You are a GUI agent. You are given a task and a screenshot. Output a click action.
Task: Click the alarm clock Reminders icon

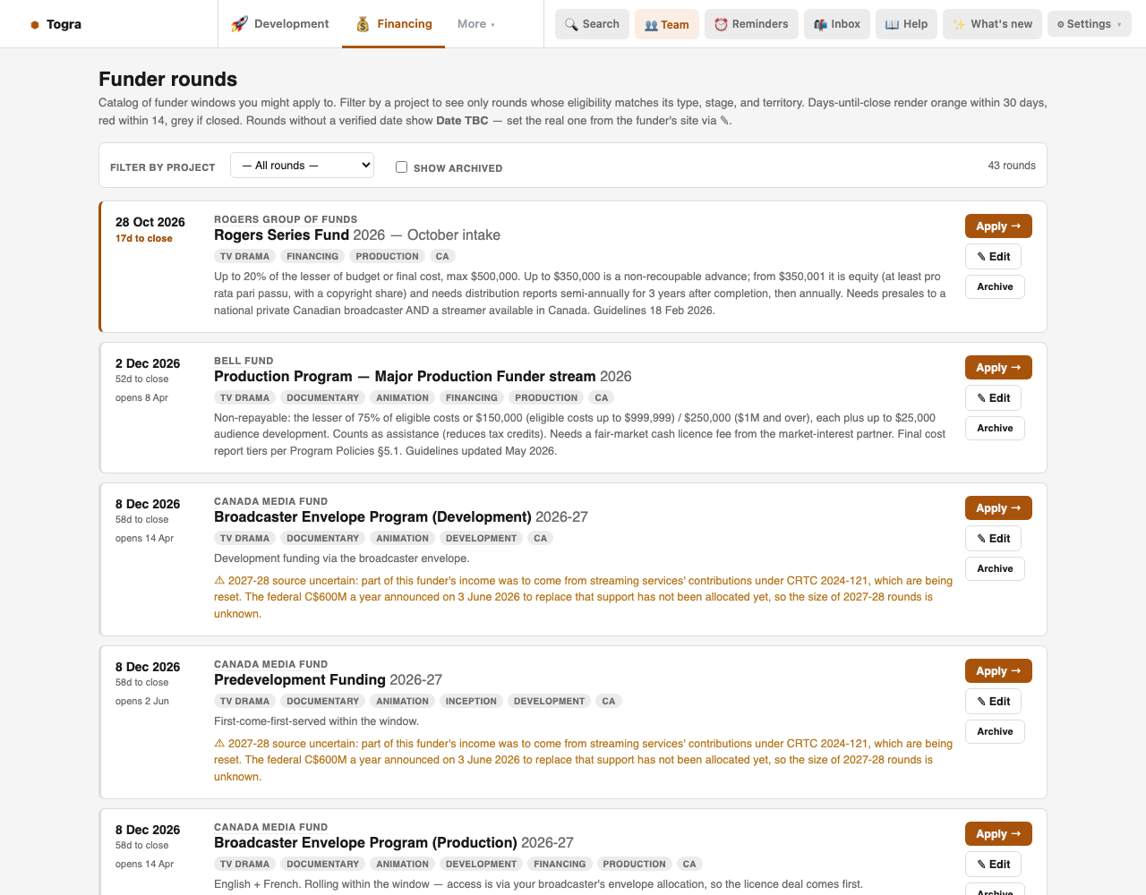721,24
